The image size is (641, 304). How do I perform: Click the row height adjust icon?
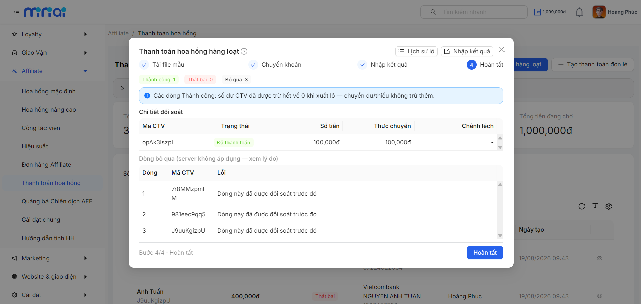point(595,206)
